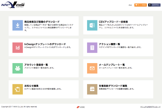162x110 pixels.
Task: Open InDesignテンプレートのダウンロード
Action: coord(45,44)
